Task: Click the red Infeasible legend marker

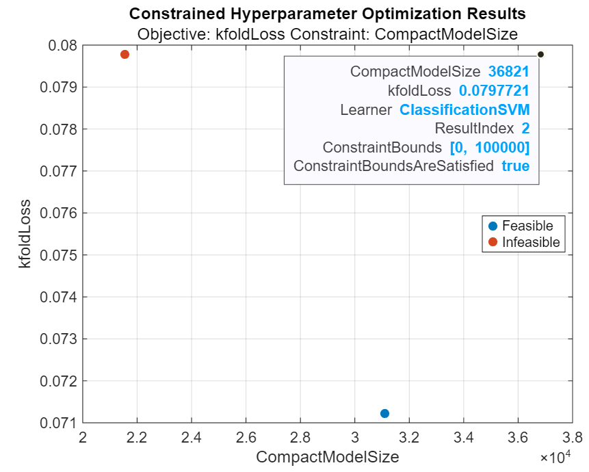Action: 493,242
